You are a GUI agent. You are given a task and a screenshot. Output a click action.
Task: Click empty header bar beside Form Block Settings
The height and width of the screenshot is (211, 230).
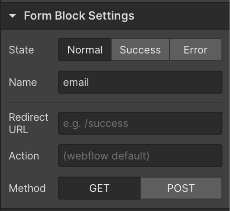click(x=181, y=16)
